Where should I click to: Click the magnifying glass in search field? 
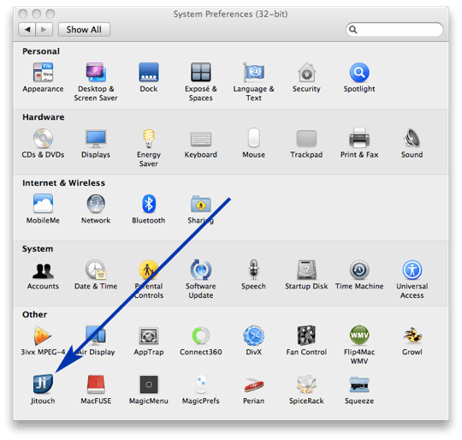click(x=353, y=29)
